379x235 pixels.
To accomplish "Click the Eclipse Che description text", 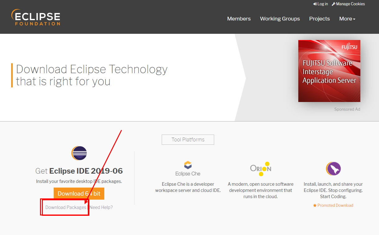I will click(188, 187).
